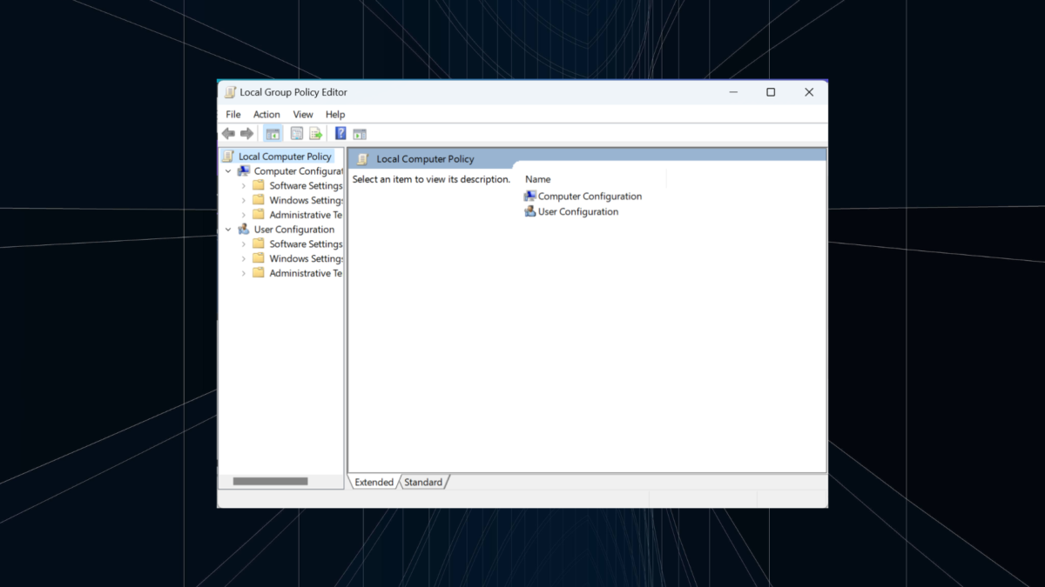Toggle the Show/Hide Action Pane toolbar icon
The height and width of the screenshot is (587, 1045).
(x=359, y=133)
